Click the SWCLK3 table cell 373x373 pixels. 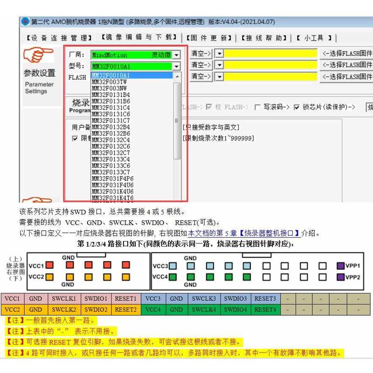204,298
